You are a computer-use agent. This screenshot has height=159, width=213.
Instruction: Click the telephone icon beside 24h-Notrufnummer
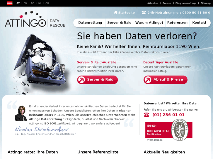click(x=144, y=13)
